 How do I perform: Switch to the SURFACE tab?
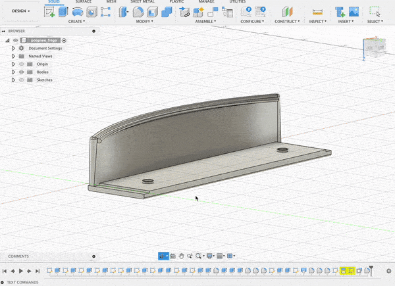(84, 2)
